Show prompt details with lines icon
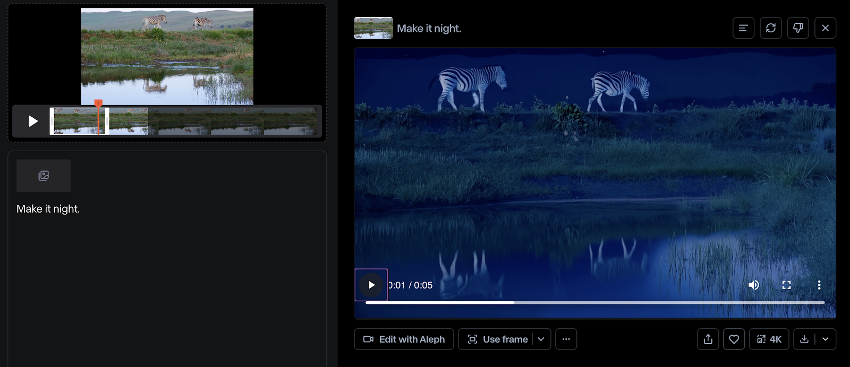 tap(743, 28)
